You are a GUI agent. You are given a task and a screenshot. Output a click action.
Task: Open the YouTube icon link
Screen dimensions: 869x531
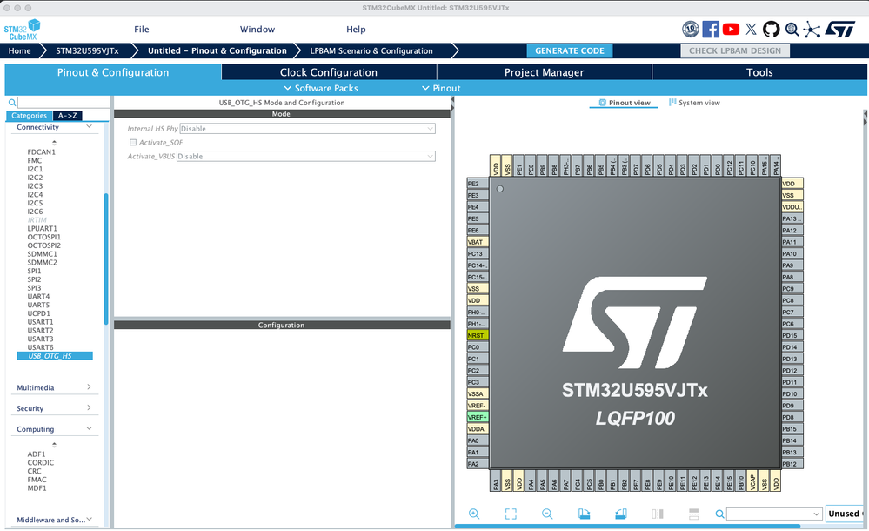click(x=731, y=30)
